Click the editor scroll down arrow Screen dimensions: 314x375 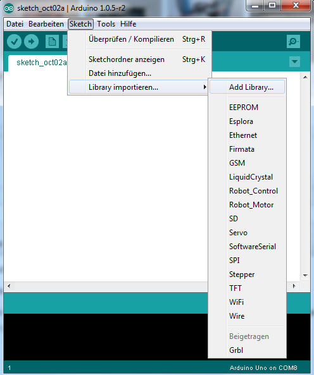[x=305, y=276]
